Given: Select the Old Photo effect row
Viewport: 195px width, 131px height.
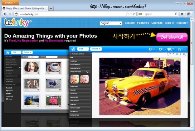Looking at the screenshot, I should pyautogui.click(x=80, y=111).
